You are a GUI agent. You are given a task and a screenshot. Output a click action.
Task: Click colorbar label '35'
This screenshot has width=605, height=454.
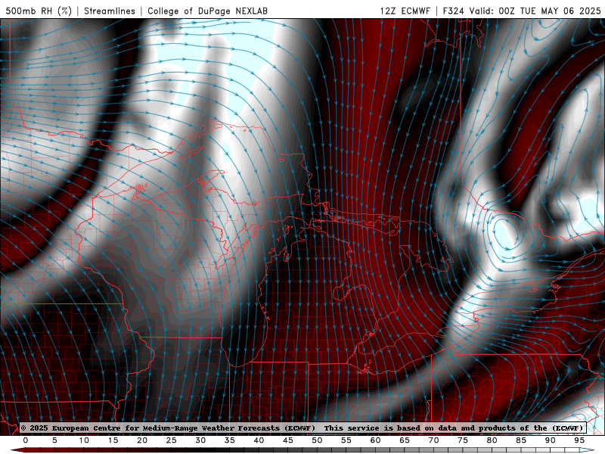230,440
